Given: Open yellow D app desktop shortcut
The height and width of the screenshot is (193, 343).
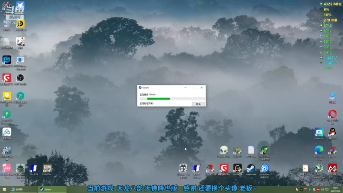Looking at the screenshot, I should (20, 25).
